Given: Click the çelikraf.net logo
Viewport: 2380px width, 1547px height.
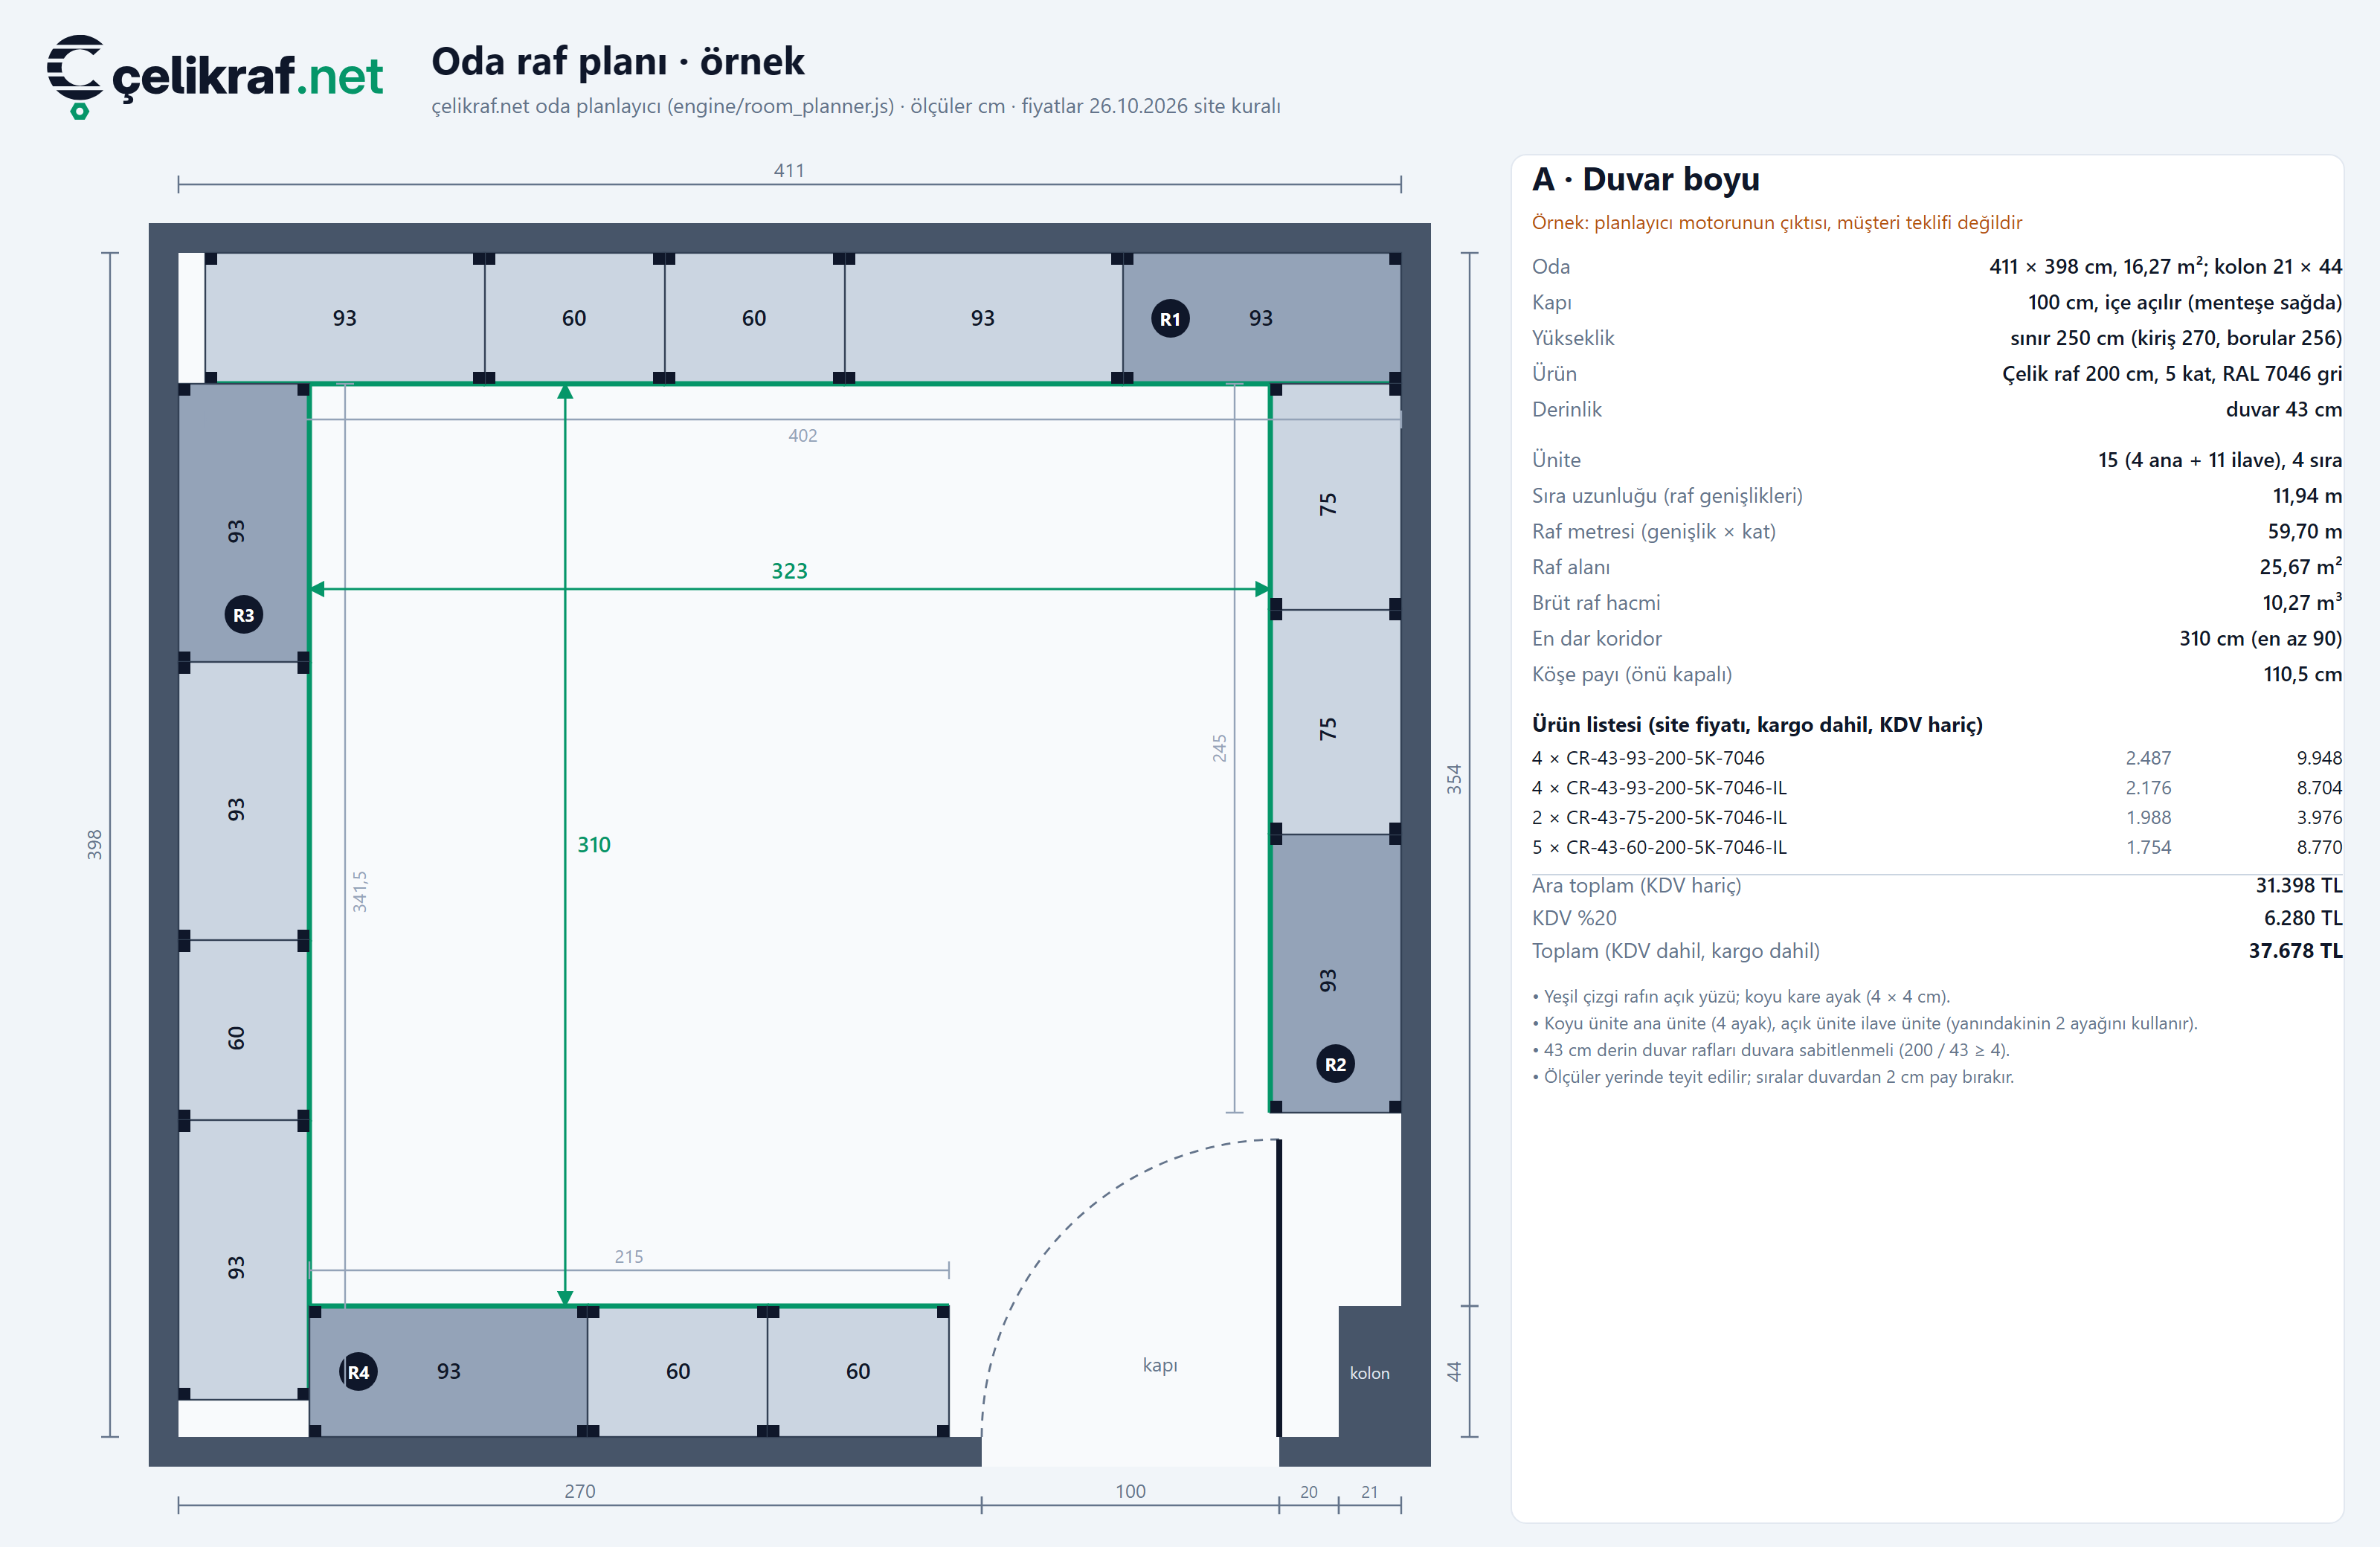Looking at the screenshot, I should pos(215,76).
